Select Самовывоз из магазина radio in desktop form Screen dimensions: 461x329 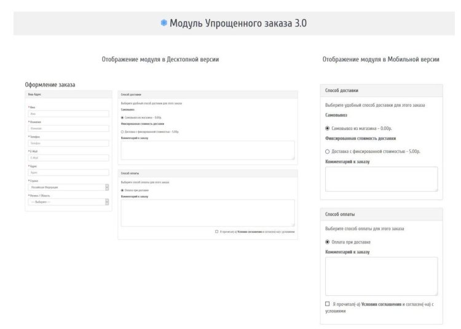pos(123,117)
